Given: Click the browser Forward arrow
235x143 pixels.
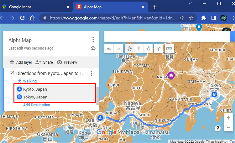Looking at the screenshot, I should tap(12, 18).
